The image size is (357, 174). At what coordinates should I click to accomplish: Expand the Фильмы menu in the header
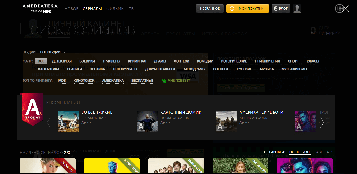(x=116, y=9)
